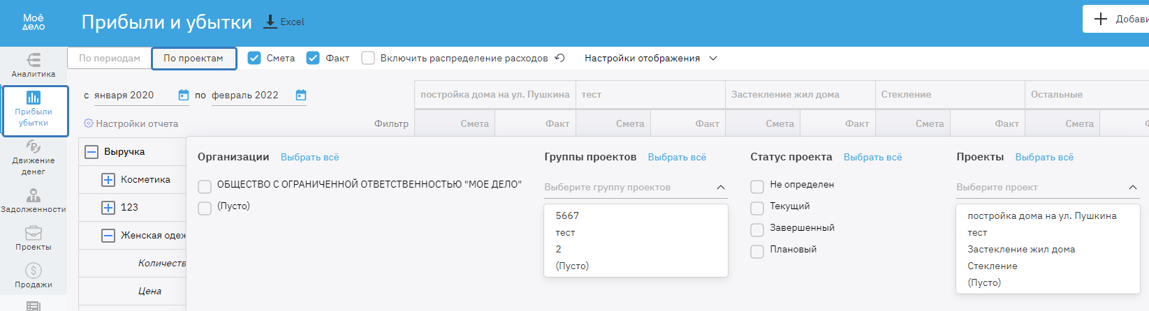The width and height of the screenshot is (1149, 311).
Task: Enable Включить распределение расходов checkbox
Action: (x=368, y=58)
